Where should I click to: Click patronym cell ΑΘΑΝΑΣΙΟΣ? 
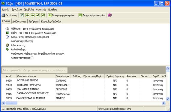click(x=63, y=94)
